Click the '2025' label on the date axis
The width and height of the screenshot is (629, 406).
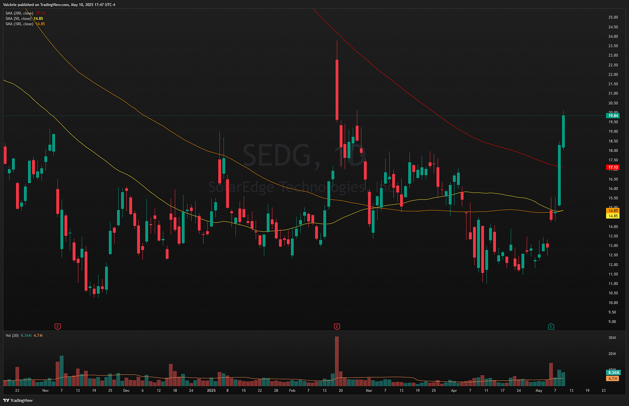211,390
